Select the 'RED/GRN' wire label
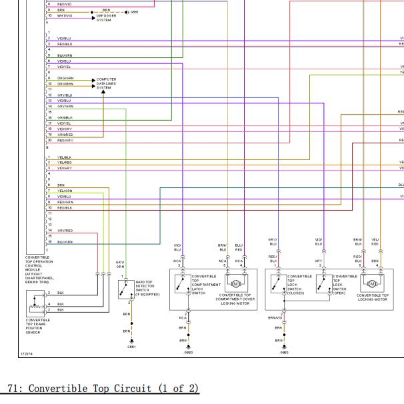 coord(65,202)
